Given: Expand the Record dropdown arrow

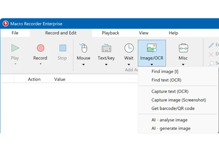Looking at the screenshot, I should pos(40,64).
